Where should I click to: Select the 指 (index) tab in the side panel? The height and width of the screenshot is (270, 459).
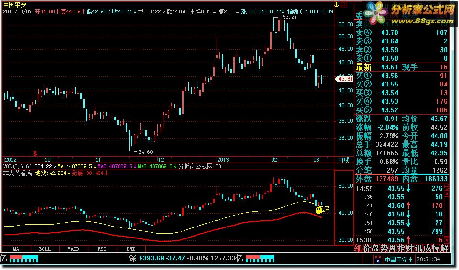[401, 248]
